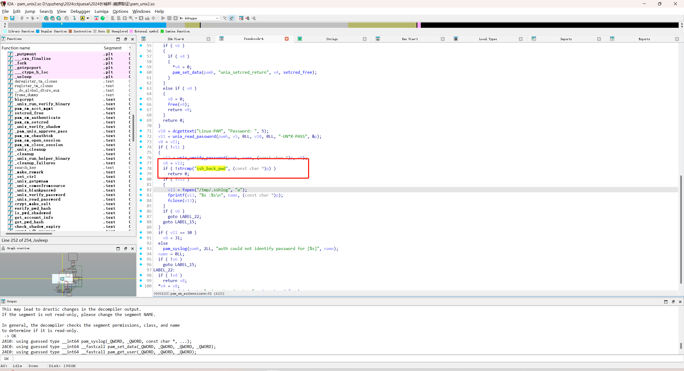Image resolution: width=684 pixels, height=371 pixels.
Task: Click the breakpoint list toolbar icon
Action: click(241, 18)
